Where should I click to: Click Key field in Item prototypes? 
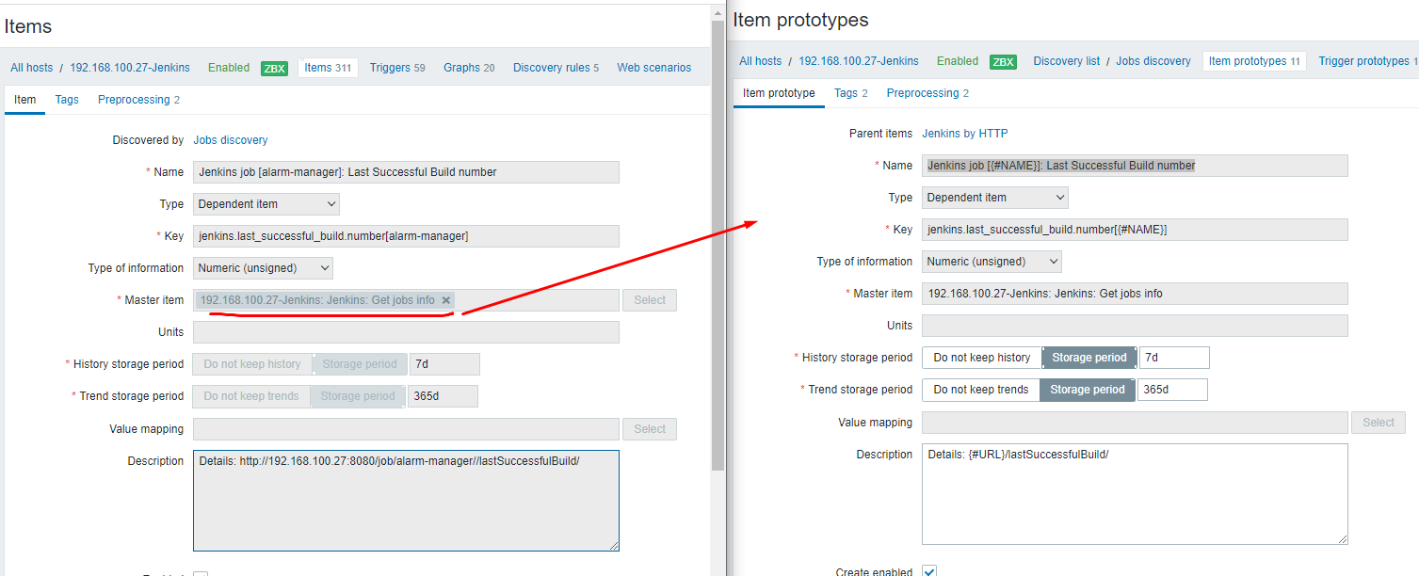[x=1135, y=230]
